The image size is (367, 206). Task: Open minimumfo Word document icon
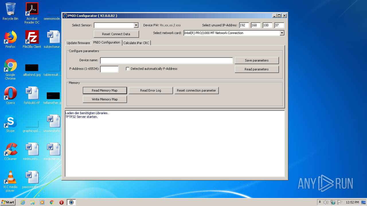32,152
